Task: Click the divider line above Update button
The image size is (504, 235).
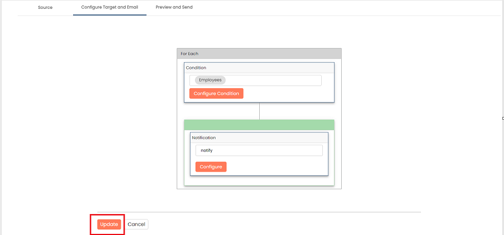Action: (x=259, y=212)
